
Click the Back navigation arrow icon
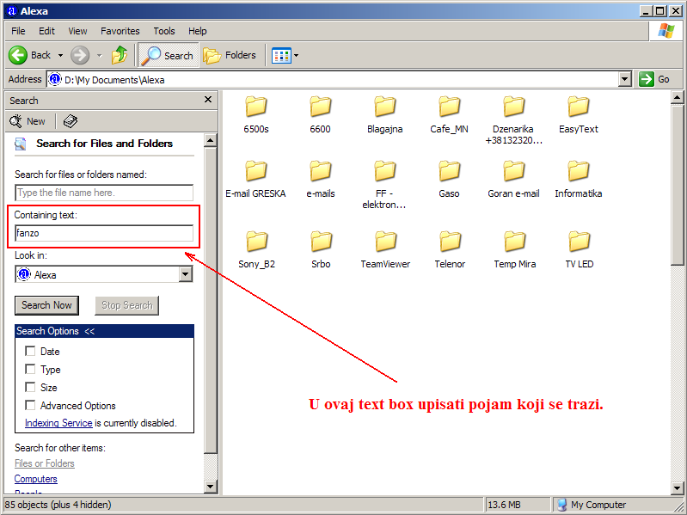(18, 55)
